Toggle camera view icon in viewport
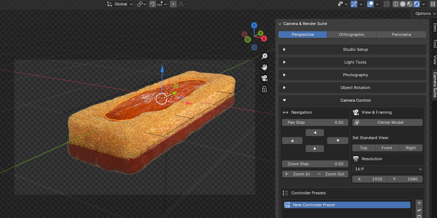The height and width of the screenshot is (218, 437). point(265,78)
